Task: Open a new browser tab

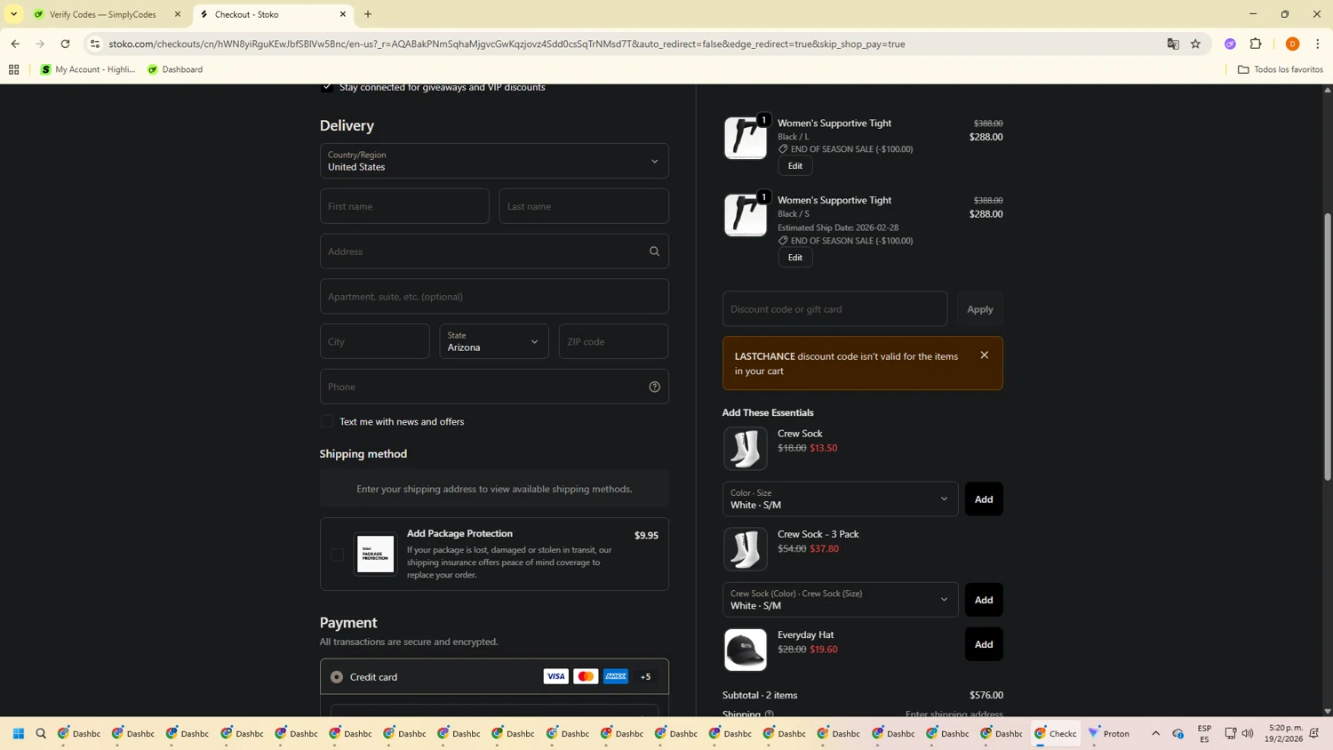Action: coord(368,14)
